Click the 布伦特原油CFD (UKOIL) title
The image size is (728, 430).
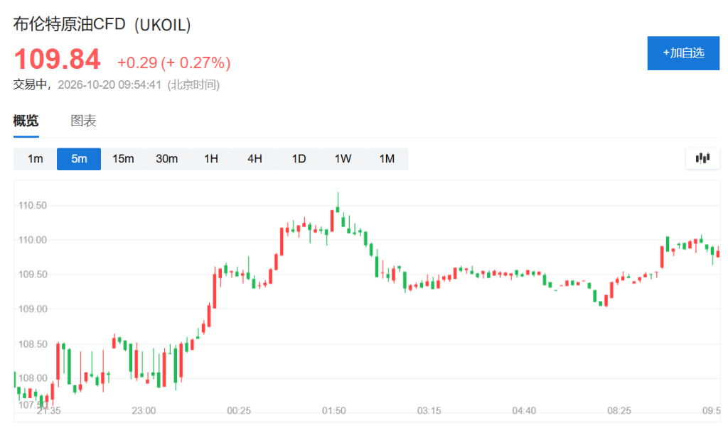pos(102,24)
